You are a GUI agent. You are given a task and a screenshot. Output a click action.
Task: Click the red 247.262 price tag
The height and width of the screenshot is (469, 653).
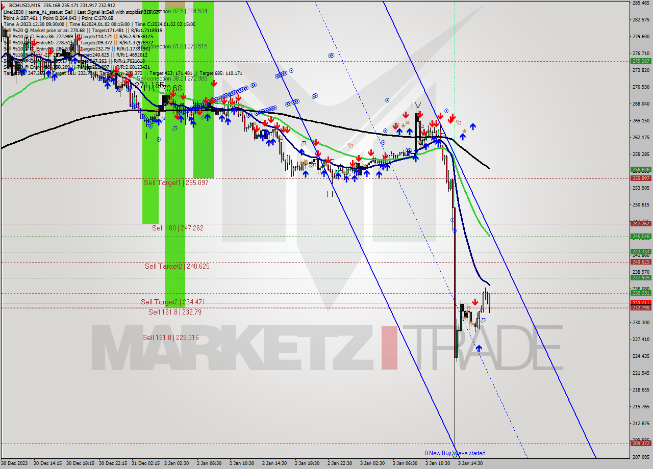(x=641, y=224)
